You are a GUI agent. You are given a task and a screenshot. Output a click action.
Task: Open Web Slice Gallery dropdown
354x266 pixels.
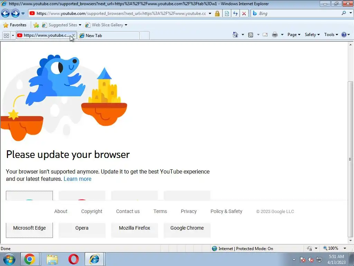point(106,25)
